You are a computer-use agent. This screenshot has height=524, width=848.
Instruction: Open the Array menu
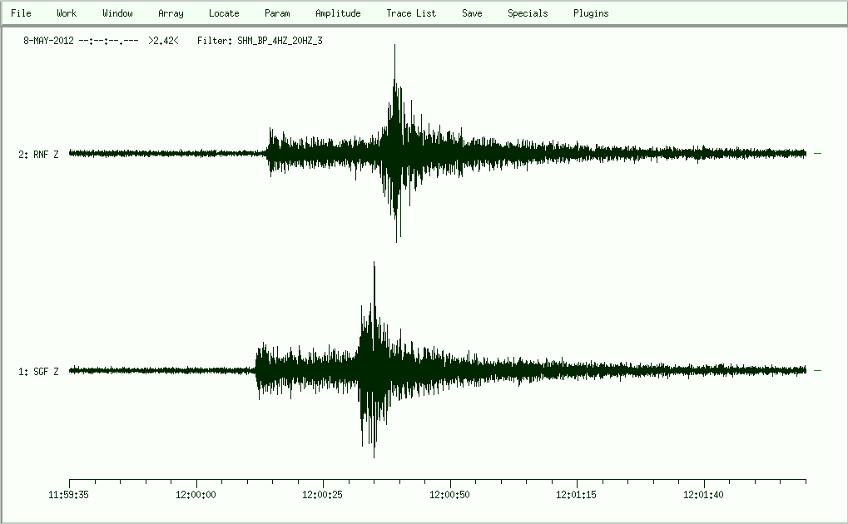pyautogui.click(x=171, y=13)
